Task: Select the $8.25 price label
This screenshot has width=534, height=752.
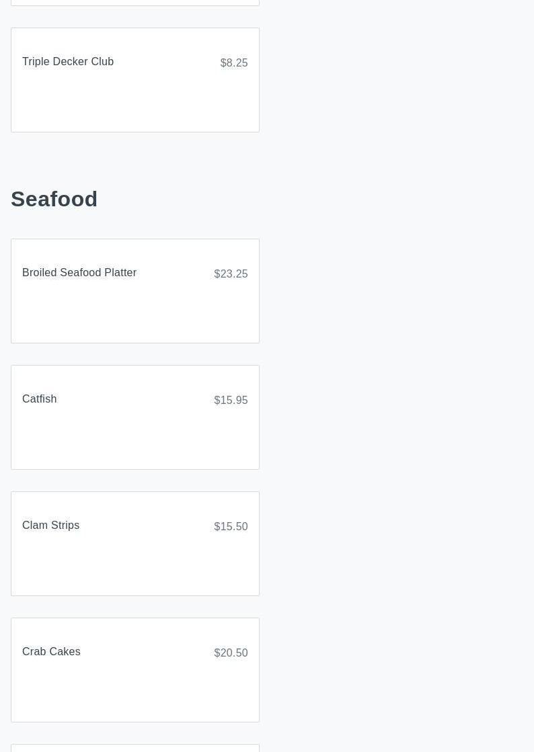Action: pyautogui.click(x=233, y=63)
